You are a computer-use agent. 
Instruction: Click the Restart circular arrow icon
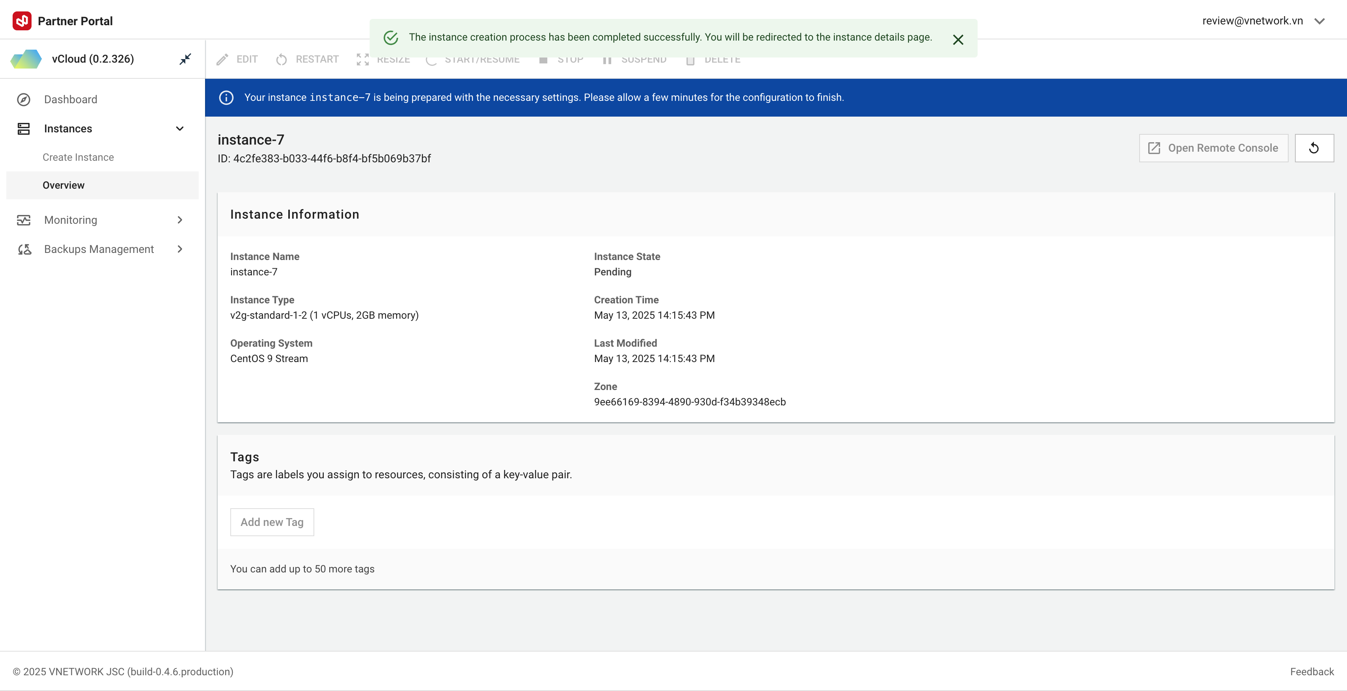coord(281,59)
